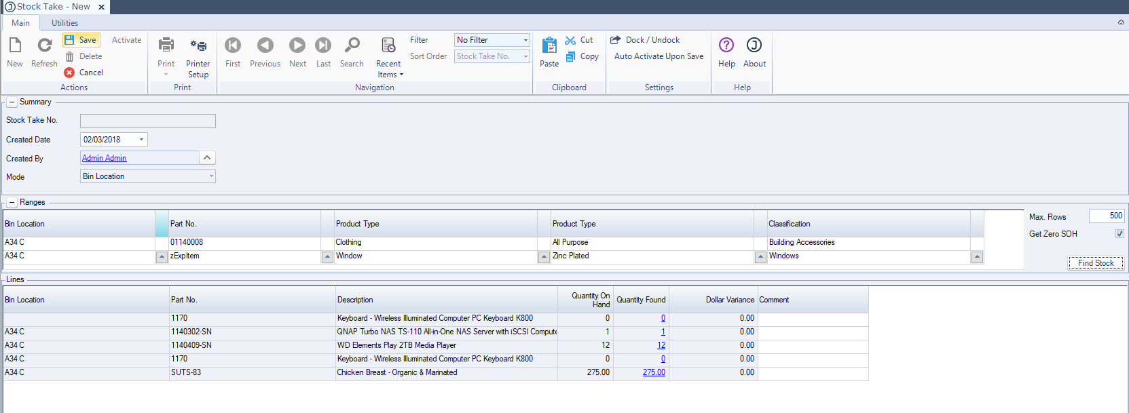The image size is (1129, 413).
Task: Click the Refresh icon
Action: [44, 45]
